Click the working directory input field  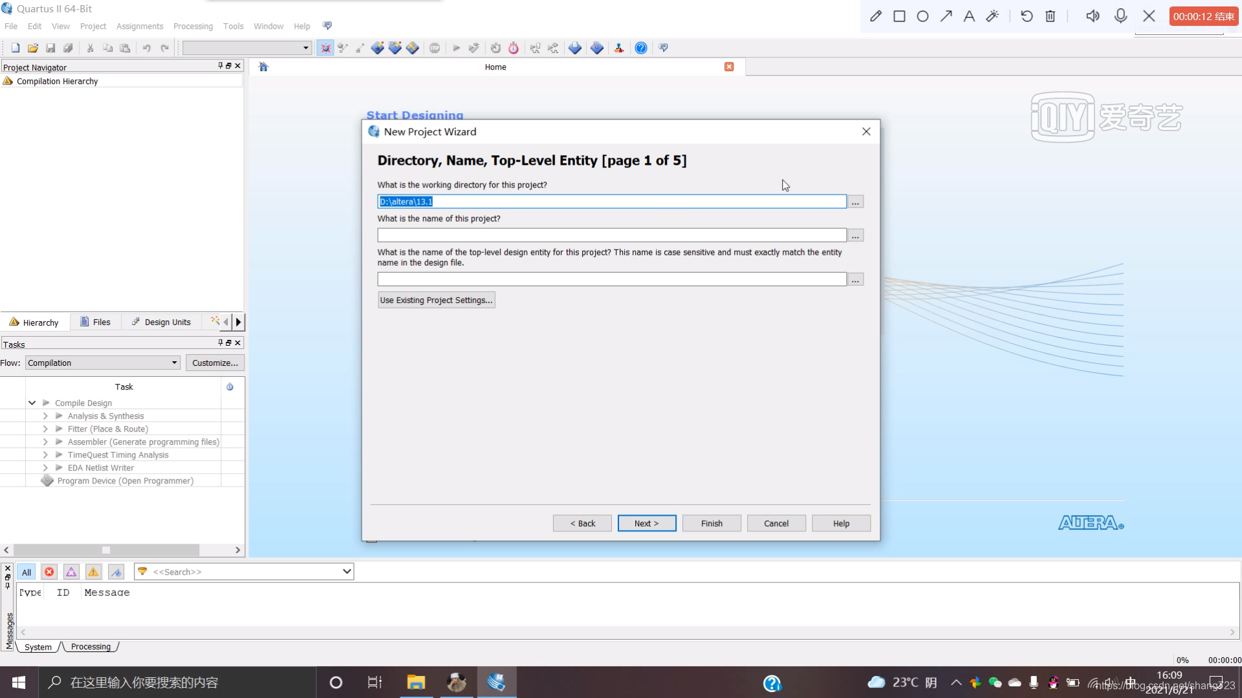611,201
